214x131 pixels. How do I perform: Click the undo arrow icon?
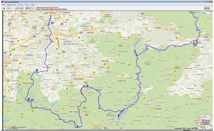pos(8,8)
